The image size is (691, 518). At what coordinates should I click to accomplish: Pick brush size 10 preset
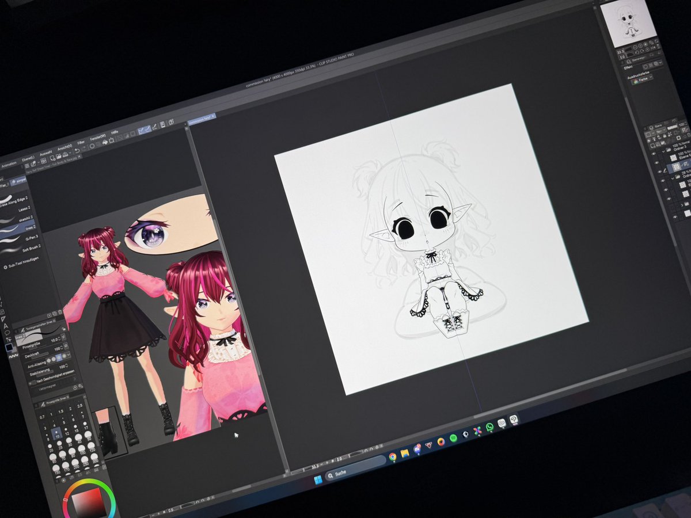click(56, 433)
